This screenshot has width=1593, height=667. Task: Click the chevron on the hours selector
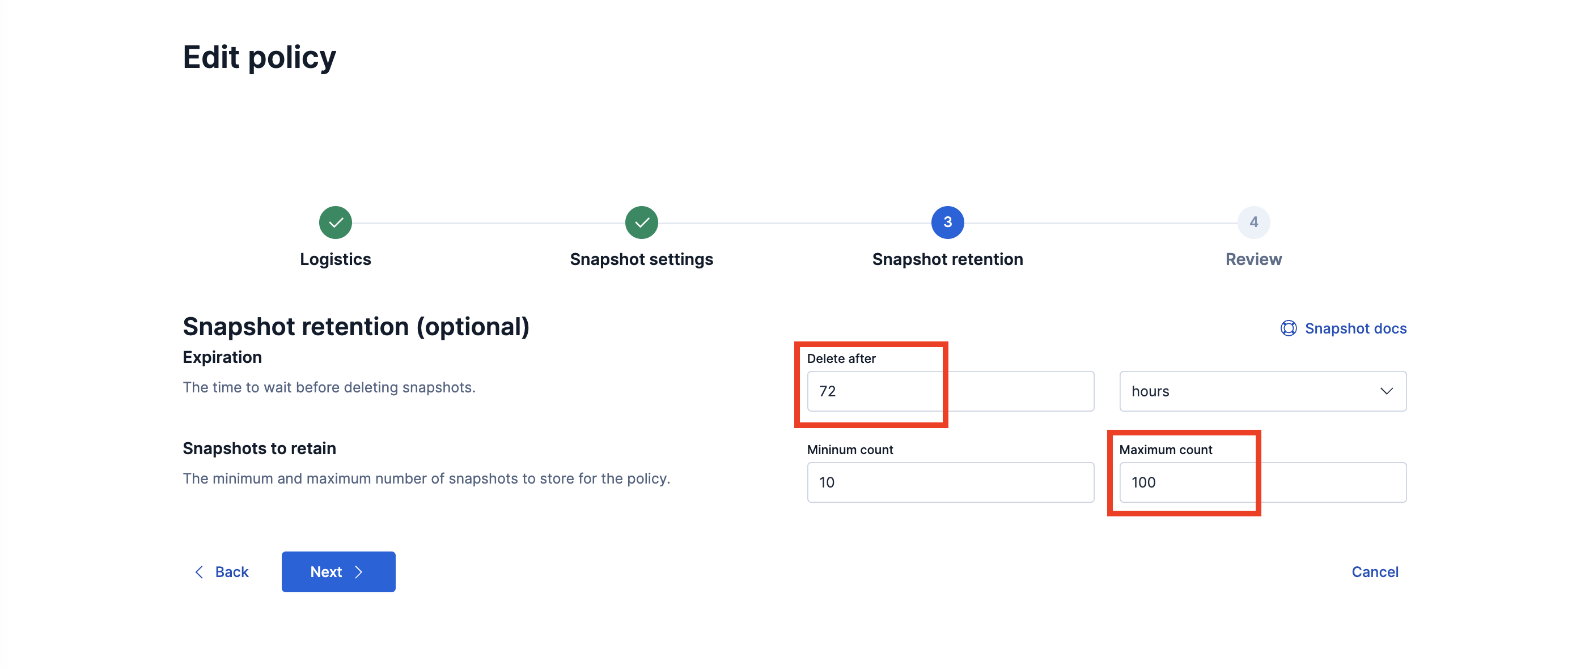(x=1387, y=391)
